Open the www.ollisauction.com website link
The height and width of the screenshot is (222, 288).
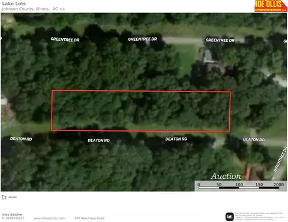[x=49, y=218]
